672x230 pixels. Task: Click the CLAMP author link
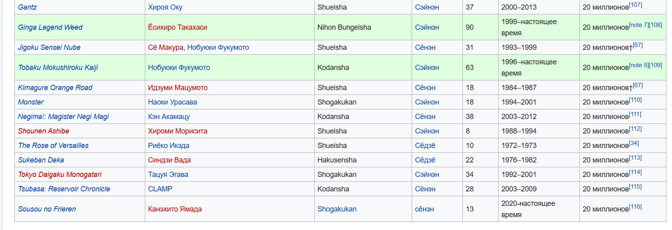tap(160, 189)
